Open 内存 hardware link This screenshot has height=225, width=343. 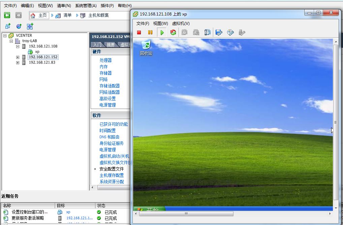tap(103, 67)
